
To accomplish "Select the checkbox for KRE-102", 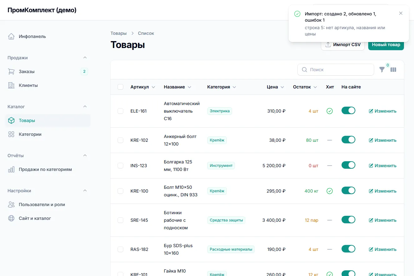I will [x=120, y=140].
